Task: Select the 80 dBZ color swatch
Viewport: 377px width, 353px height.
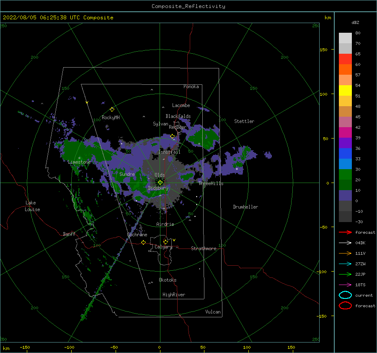Action: point(345,38)
